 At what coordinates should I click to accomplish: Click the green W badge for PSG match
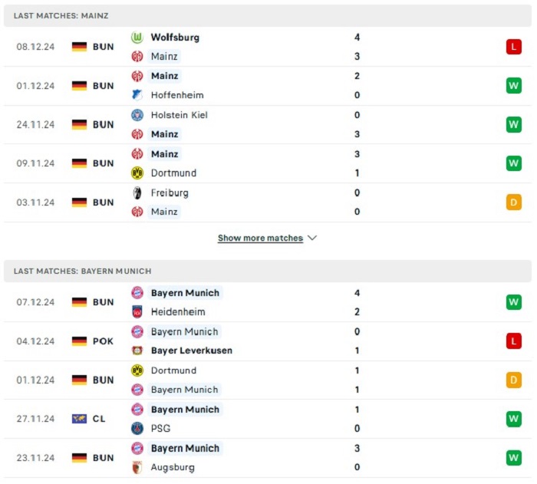(513, 419)
